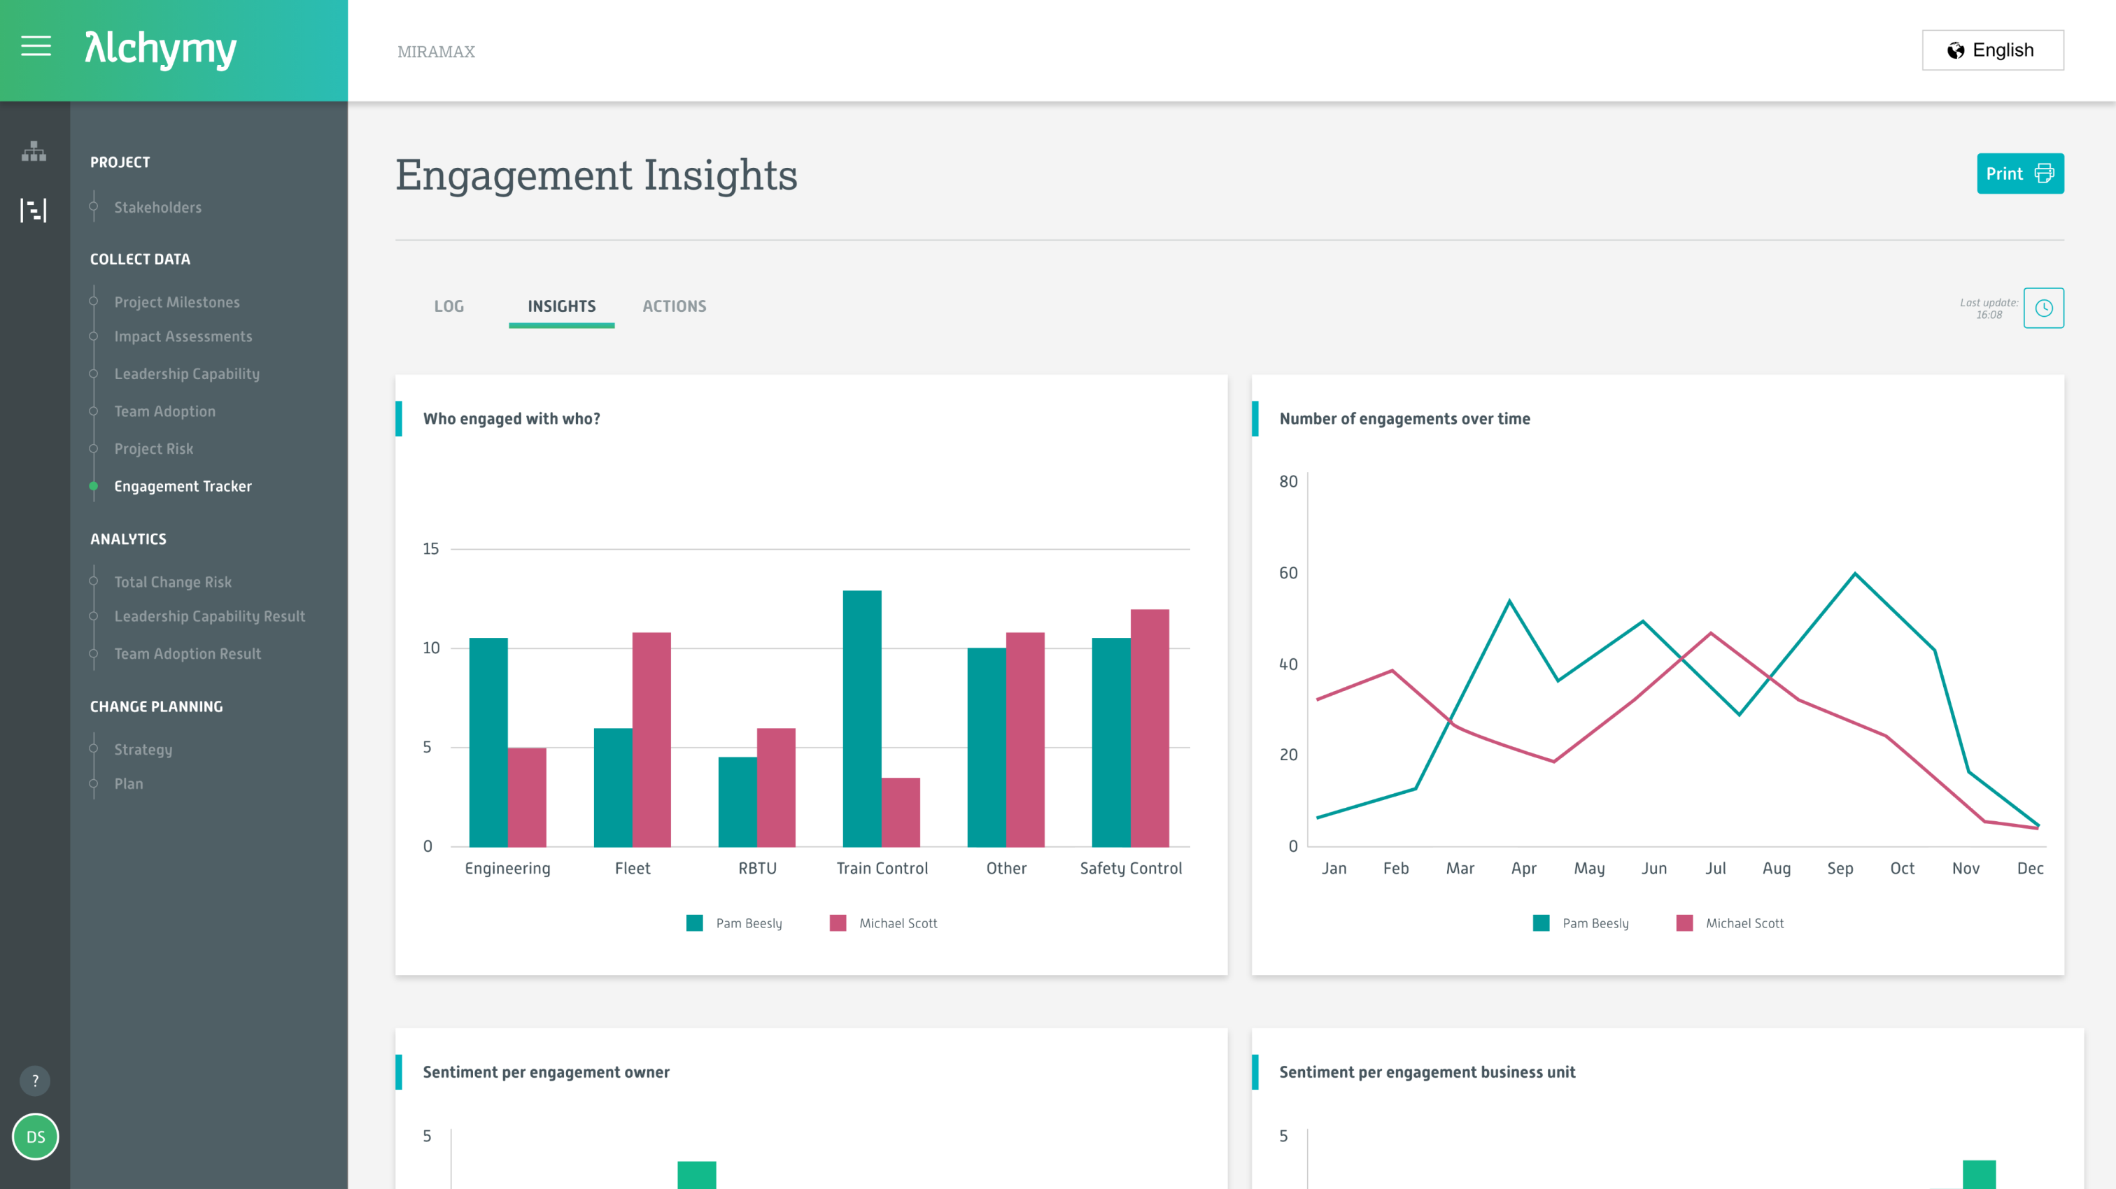
Task: Open the English language selector
Action: (x=1993, y=49)
